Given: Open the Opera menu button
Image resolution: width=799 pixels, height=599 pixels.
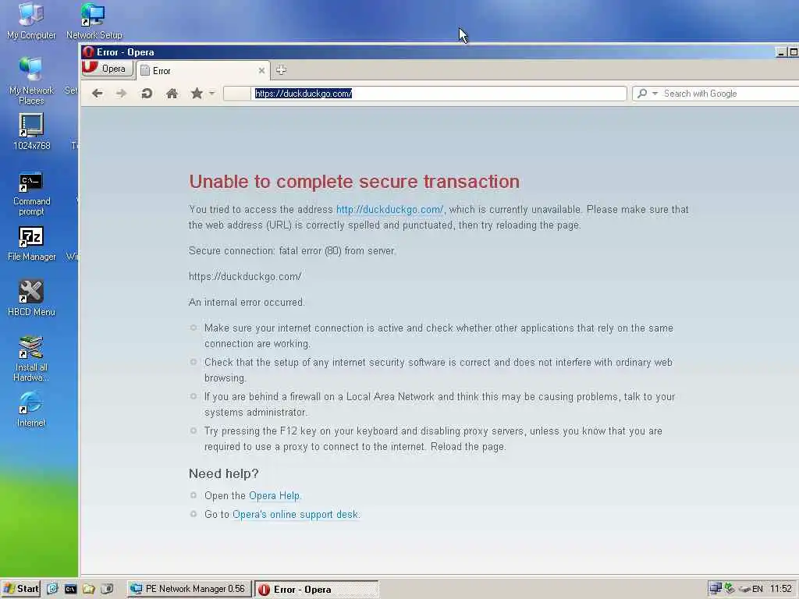Looking at the screenshot, I should [x=107, y=69].
